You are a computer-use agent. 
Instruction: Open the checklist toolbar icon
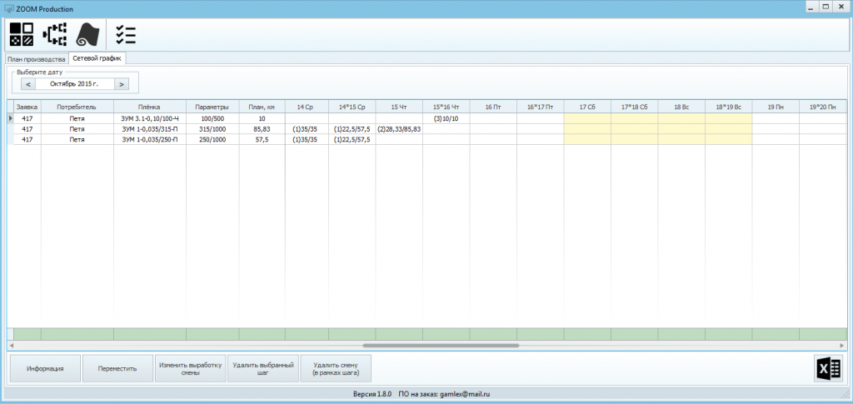(x=126, y=35)
